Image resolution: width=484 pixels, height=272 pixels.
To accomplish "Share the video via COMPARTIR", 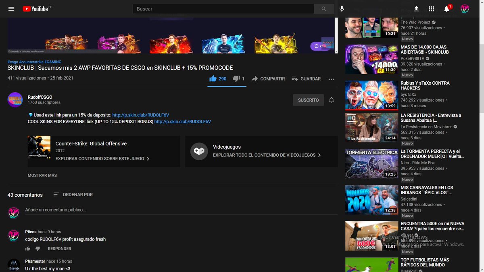I will (268, 79).
